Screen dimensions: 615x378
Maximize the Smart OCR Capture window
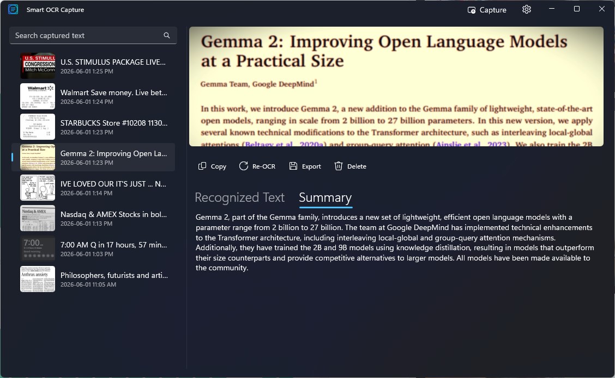point(577,9)
